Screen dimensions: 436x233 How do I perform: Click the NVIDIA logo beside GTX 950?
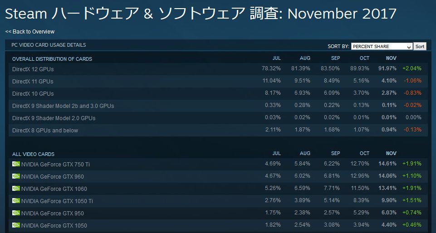coord(16,213)
